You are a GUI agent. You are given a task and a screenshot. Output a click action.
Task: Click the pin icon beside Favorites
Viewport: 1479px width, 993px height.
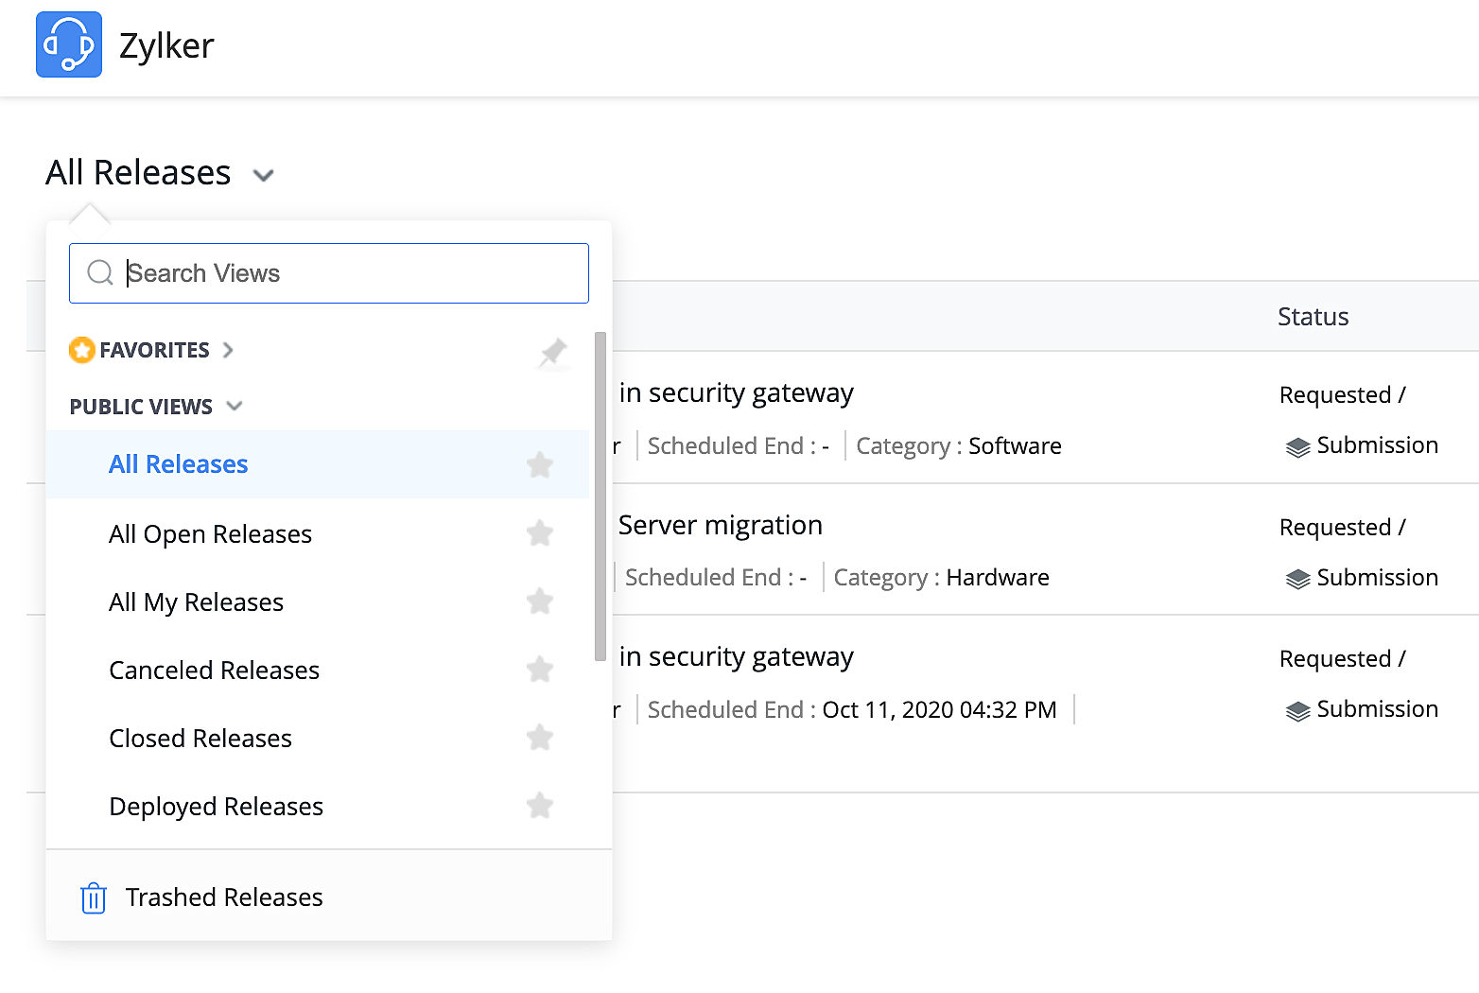tap(553, 353)
